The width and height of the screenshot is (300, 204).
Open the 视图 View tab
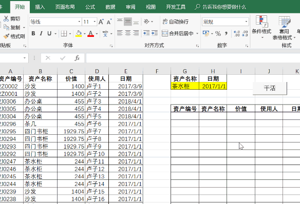click(x=151, y=7)
